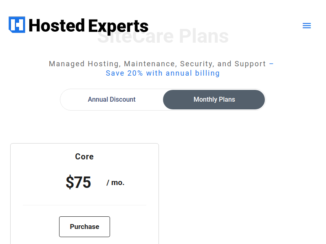Viewport: 326px width, 244px height.
Task: Click the Hosted Experts wordmark
Action: 88,26
